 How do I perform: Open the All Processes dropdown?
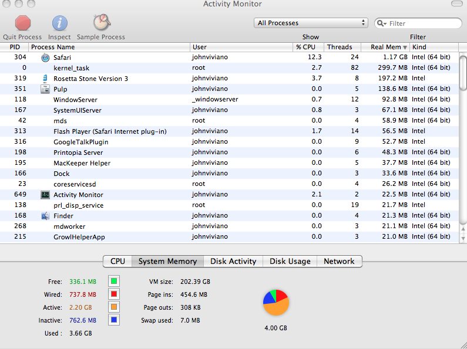pos(311,23)
